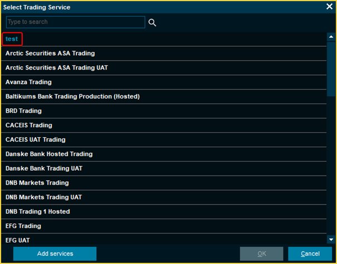Viewport: 337px width, 264px height.
Task: Select Arctic Securities ASA Trading
Action: (x=164, y=53)
